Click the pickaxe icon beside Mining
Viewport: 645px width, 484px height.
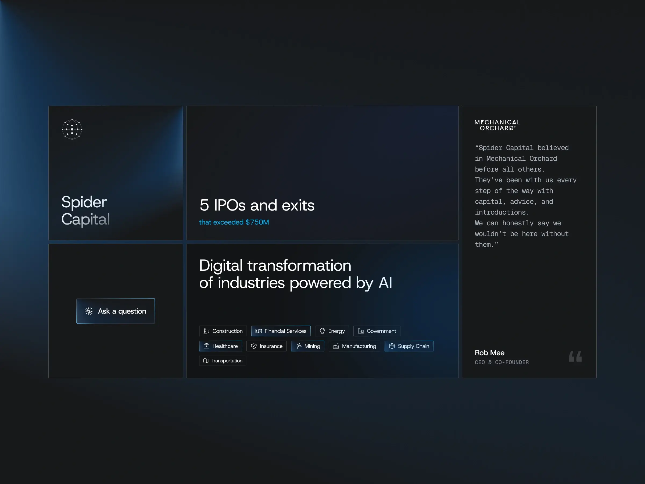click(x=299, y=346)
